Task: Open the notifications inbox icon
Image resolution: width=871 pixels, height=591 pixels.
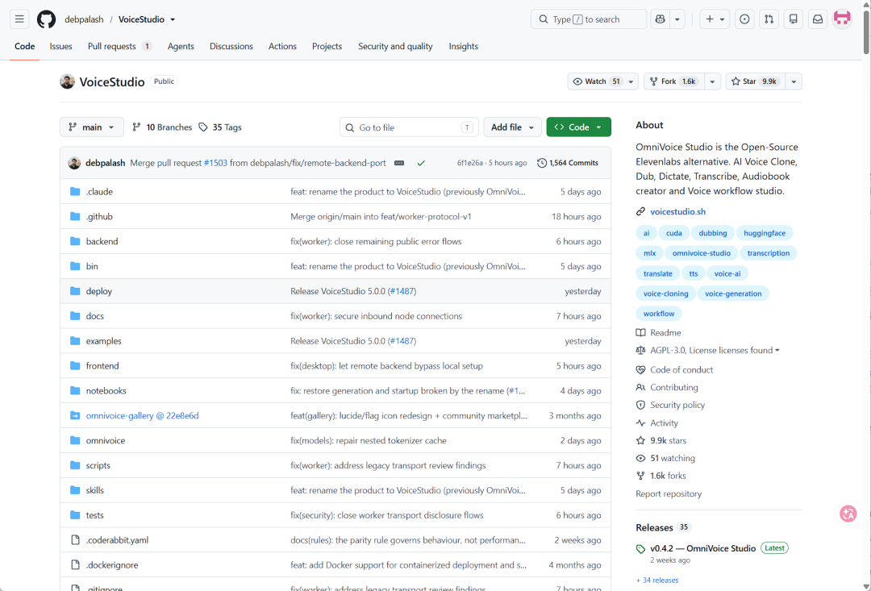Action: click(818, 19)
